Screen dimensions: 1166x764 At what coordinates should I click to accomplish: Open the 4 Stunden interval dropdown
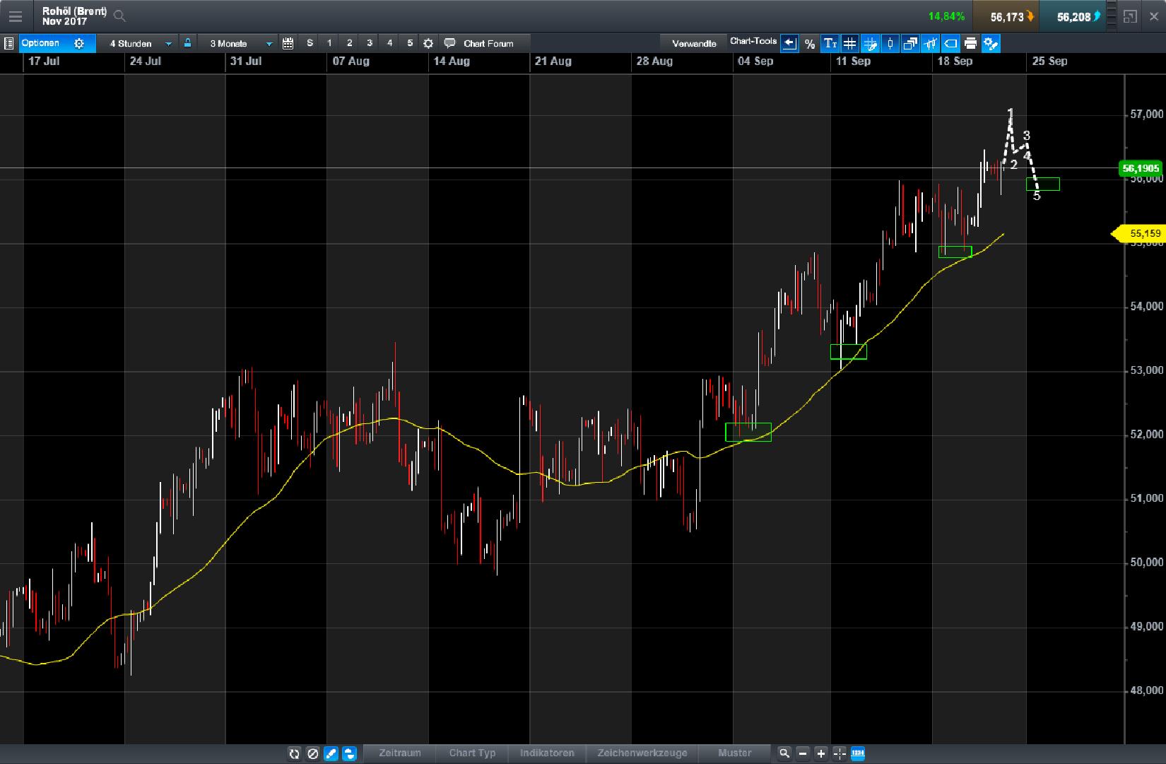(138, 43)
